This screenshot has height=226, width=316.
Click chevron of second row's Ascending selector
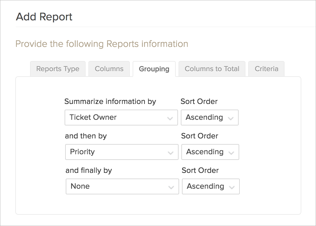231,153
